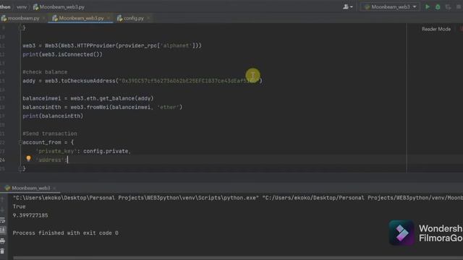Screen dimensions: 463x260
Task: Click the yellow light bulb intention icon
Action: click(x=28, y=159)
